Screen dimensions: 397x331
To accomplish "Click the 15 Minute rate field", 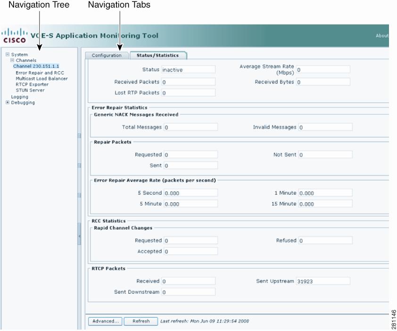I will [x=326, y=204].
